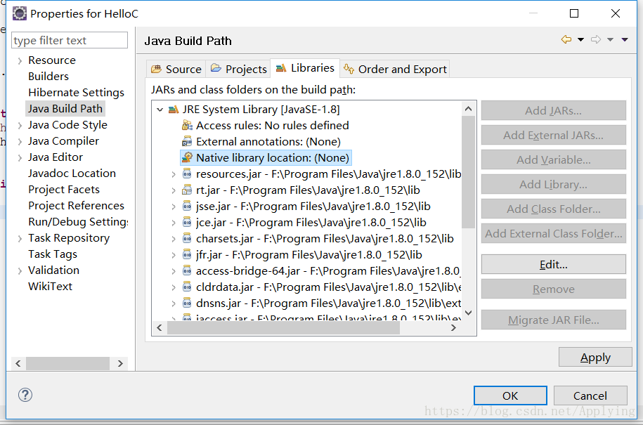Click the Access rules icon
Image resolution: width=643 pixels, height=425 pixels.
(x=187, y=126)
